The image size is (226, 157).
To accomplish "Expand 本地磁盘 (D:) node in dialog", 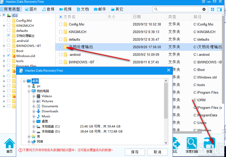I will tap(34, 132).
